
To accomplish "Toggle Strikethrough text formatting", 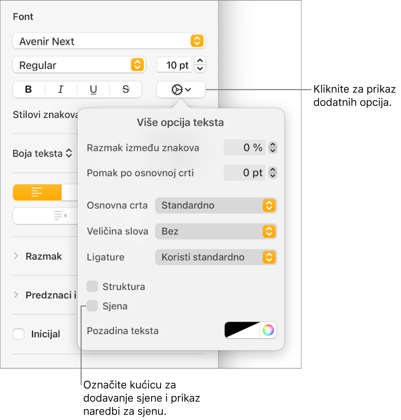I will pyautogui.click(x=126, y=89).
